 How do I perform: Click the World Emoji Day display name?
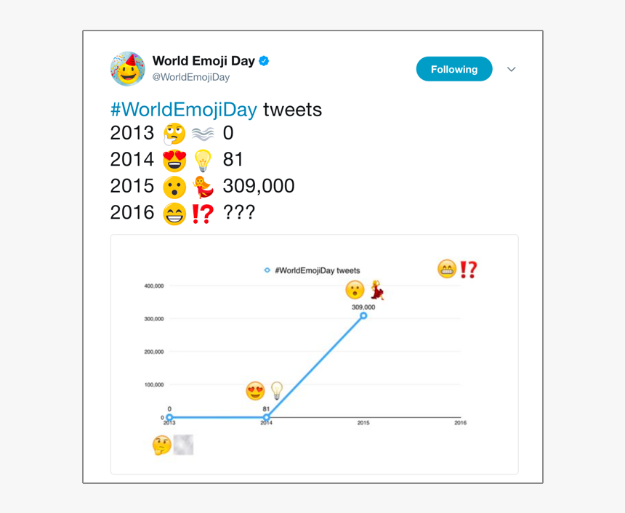point(203,61)
